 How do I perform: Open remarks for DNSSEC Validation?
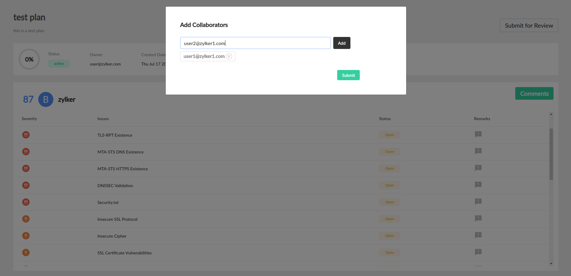478,185
